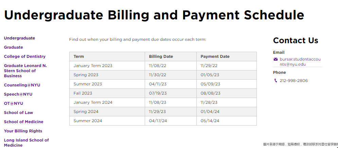338x148 pixels.
Task: View Your Billing Rights page
Action: click(23, 131)
